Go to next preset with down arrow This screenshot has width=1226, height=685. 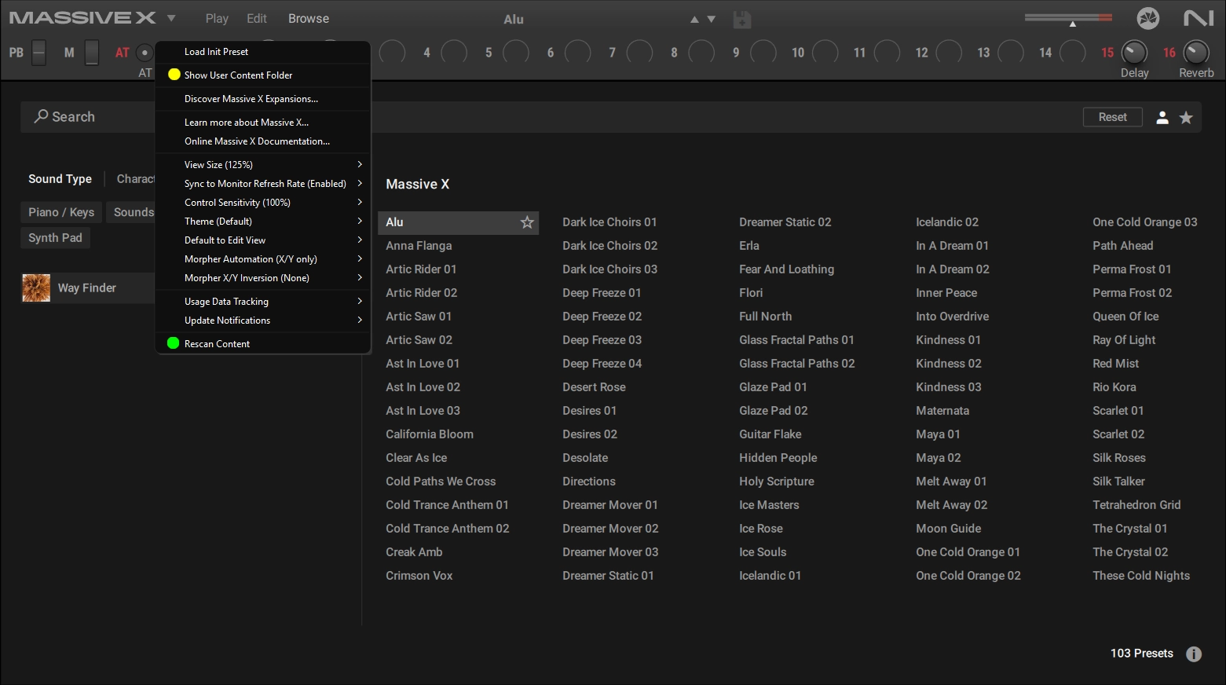click(712, 19)
